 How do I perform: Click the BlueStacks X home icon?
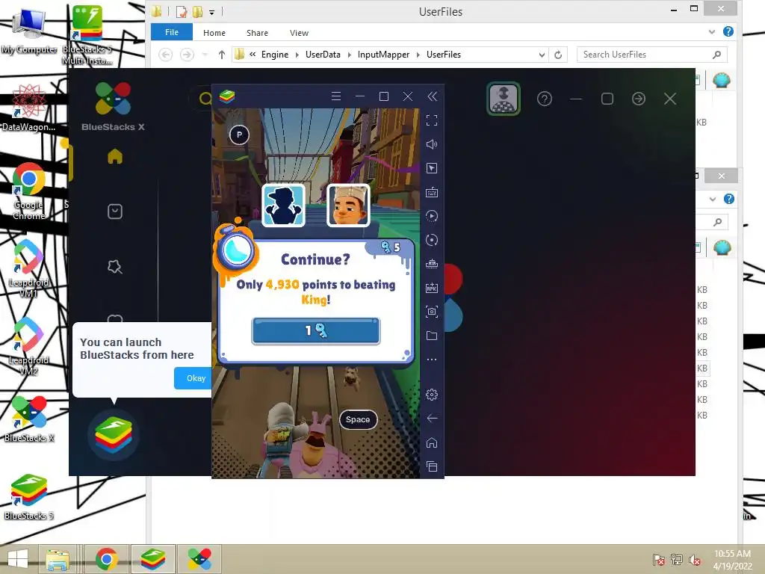click(115, 156)
